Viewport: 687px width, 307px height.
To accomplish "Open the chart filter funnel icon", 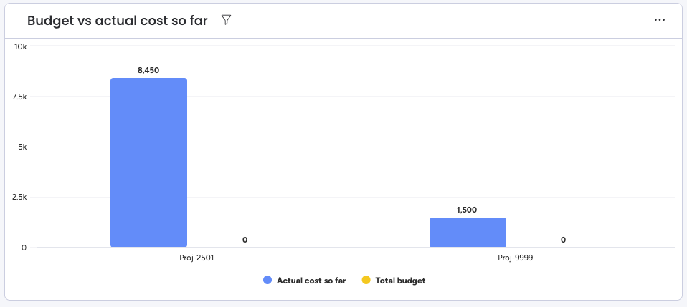I will 226,20.
